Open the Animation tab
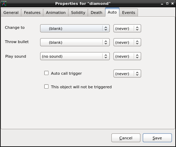The image size is (176, 147). point(56,13)
